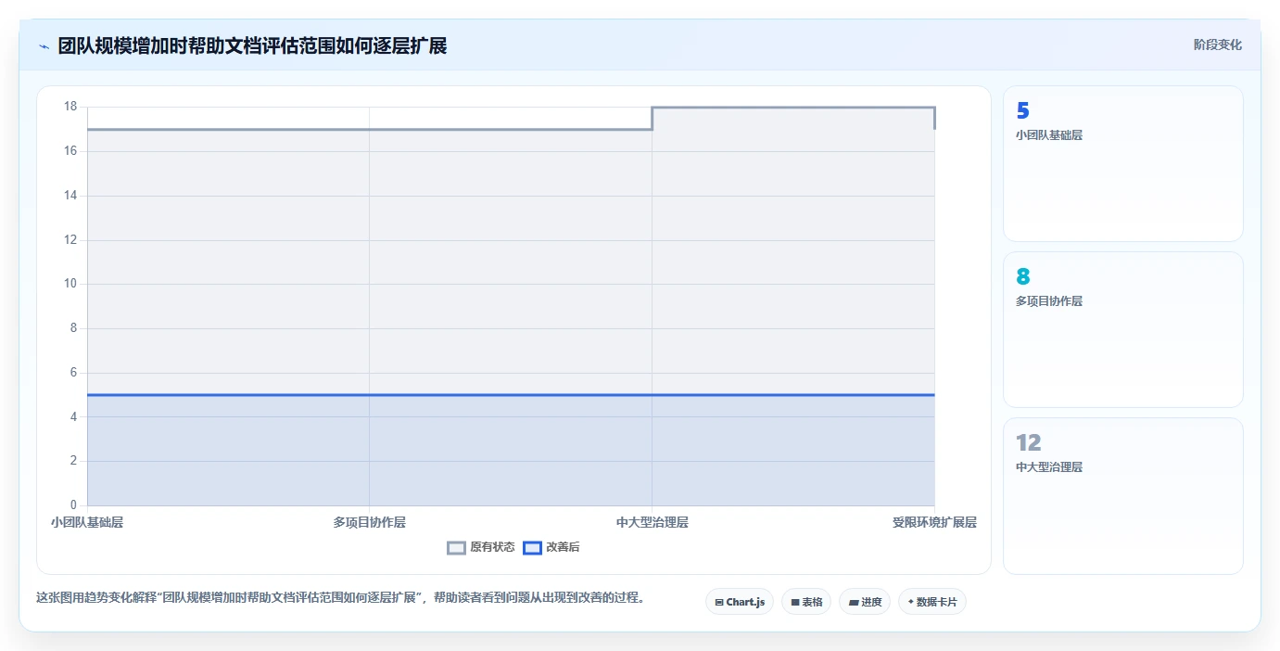
Task: Click the gray 原有状态 legend swatch
Action: 456,547
